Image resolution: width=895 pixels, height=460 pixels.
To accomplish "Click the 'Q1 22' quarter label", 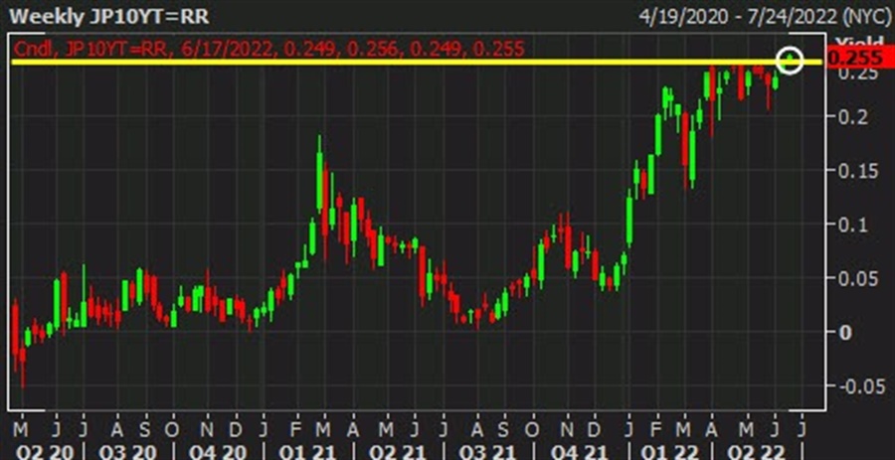I will click(668, 452).
